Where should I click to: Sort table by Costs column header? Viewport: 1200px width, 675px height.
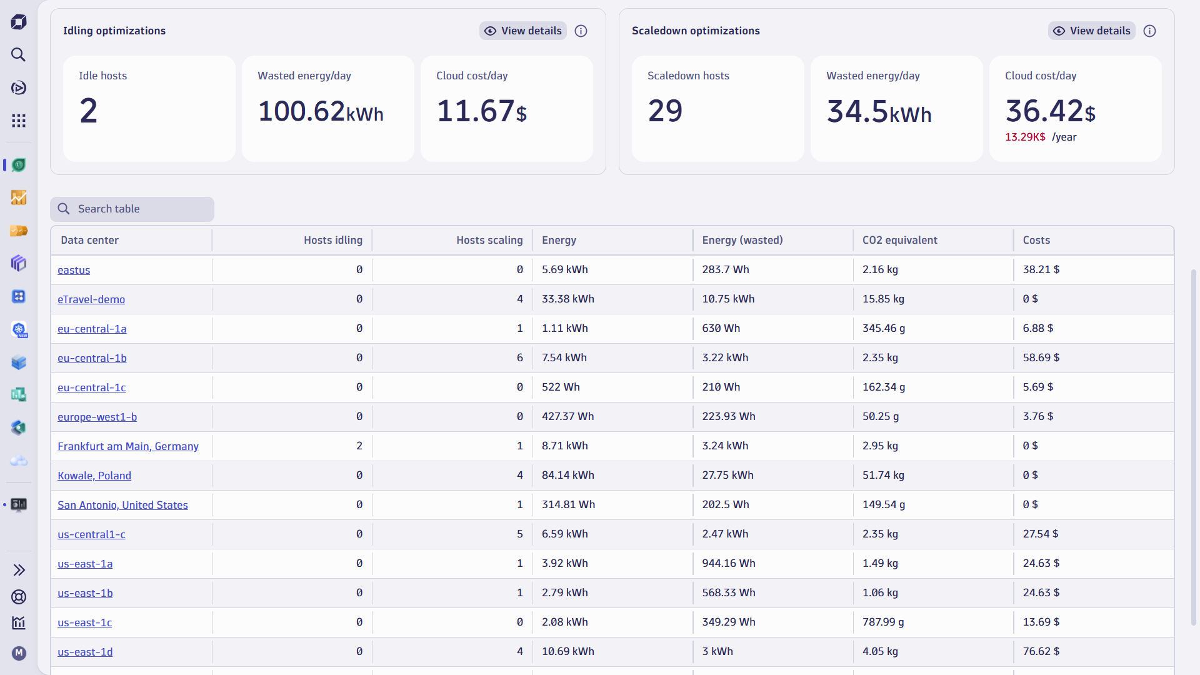[x=1036, y=240]
